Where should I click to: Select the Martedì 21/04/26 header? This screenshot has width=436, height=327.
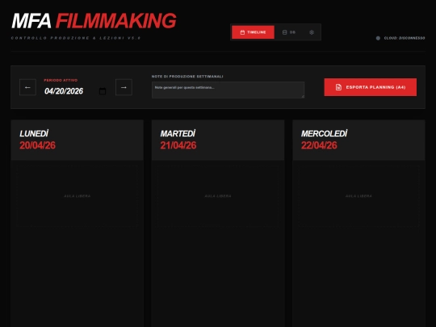218,140
